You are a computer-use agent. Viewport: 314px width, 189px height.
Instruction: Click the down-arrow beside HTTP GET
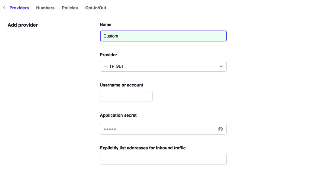coord(221,66)
